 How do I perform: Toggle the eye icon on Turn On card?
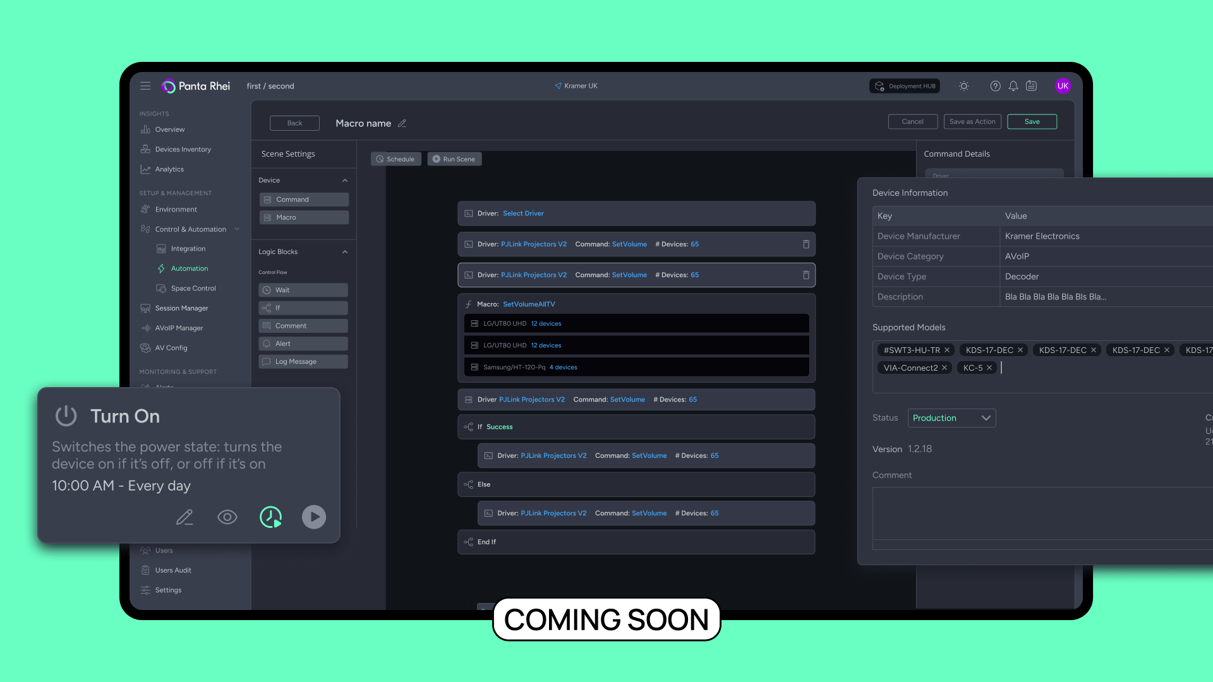tap(227, 517)
